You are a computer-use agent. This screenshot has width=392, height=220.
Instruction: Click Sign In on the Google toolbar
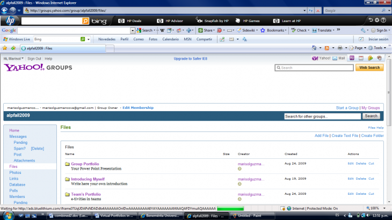380,31
